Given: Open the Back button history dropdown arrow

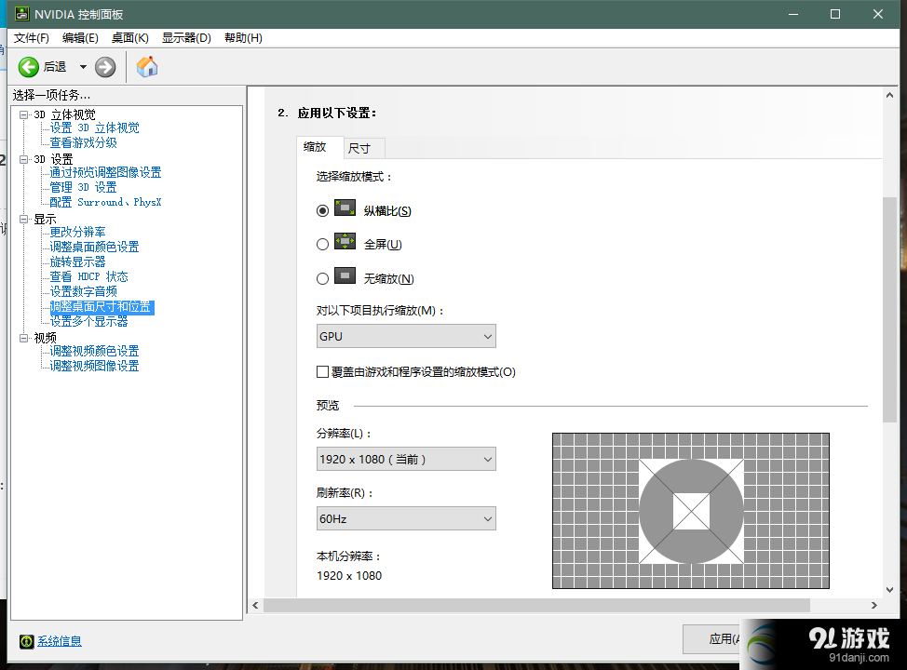Looking at the screenshot, I should [83, 67].
